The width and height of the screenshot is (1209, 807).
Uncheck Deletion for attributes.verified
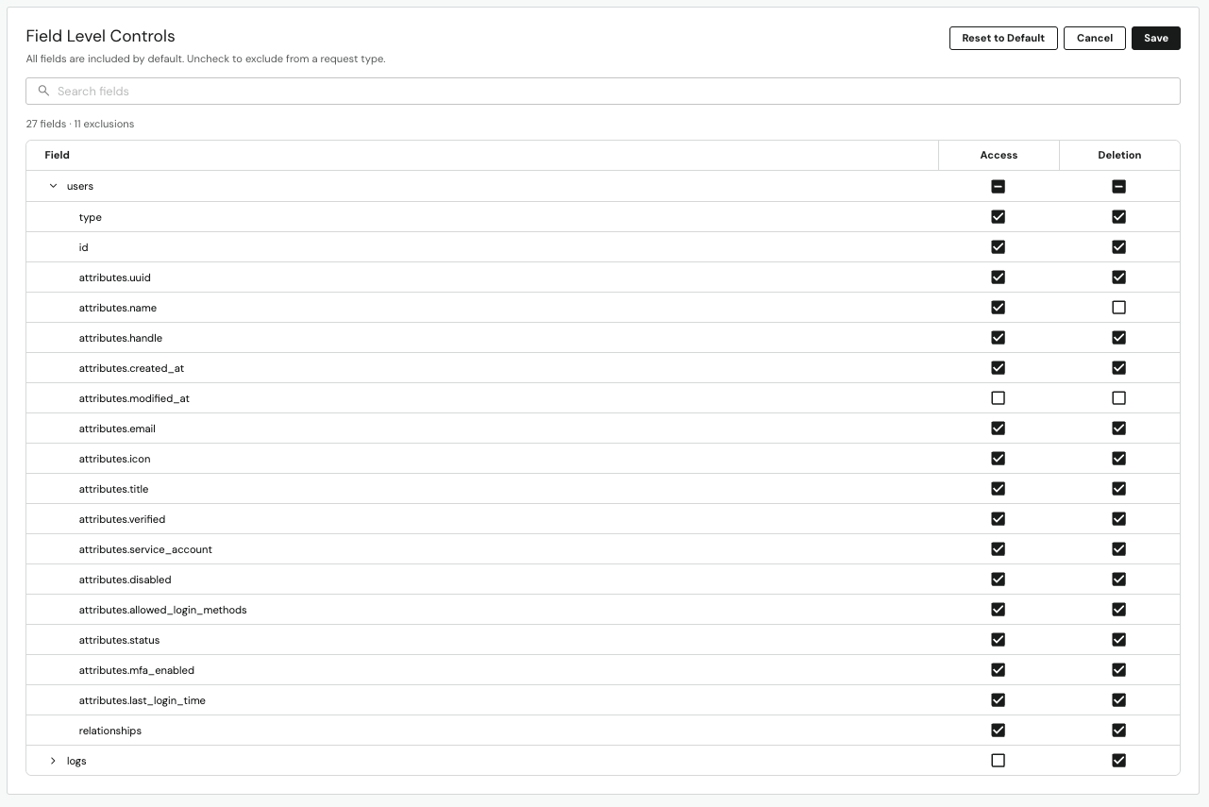pyautogui.click(x=1119, y=519)
